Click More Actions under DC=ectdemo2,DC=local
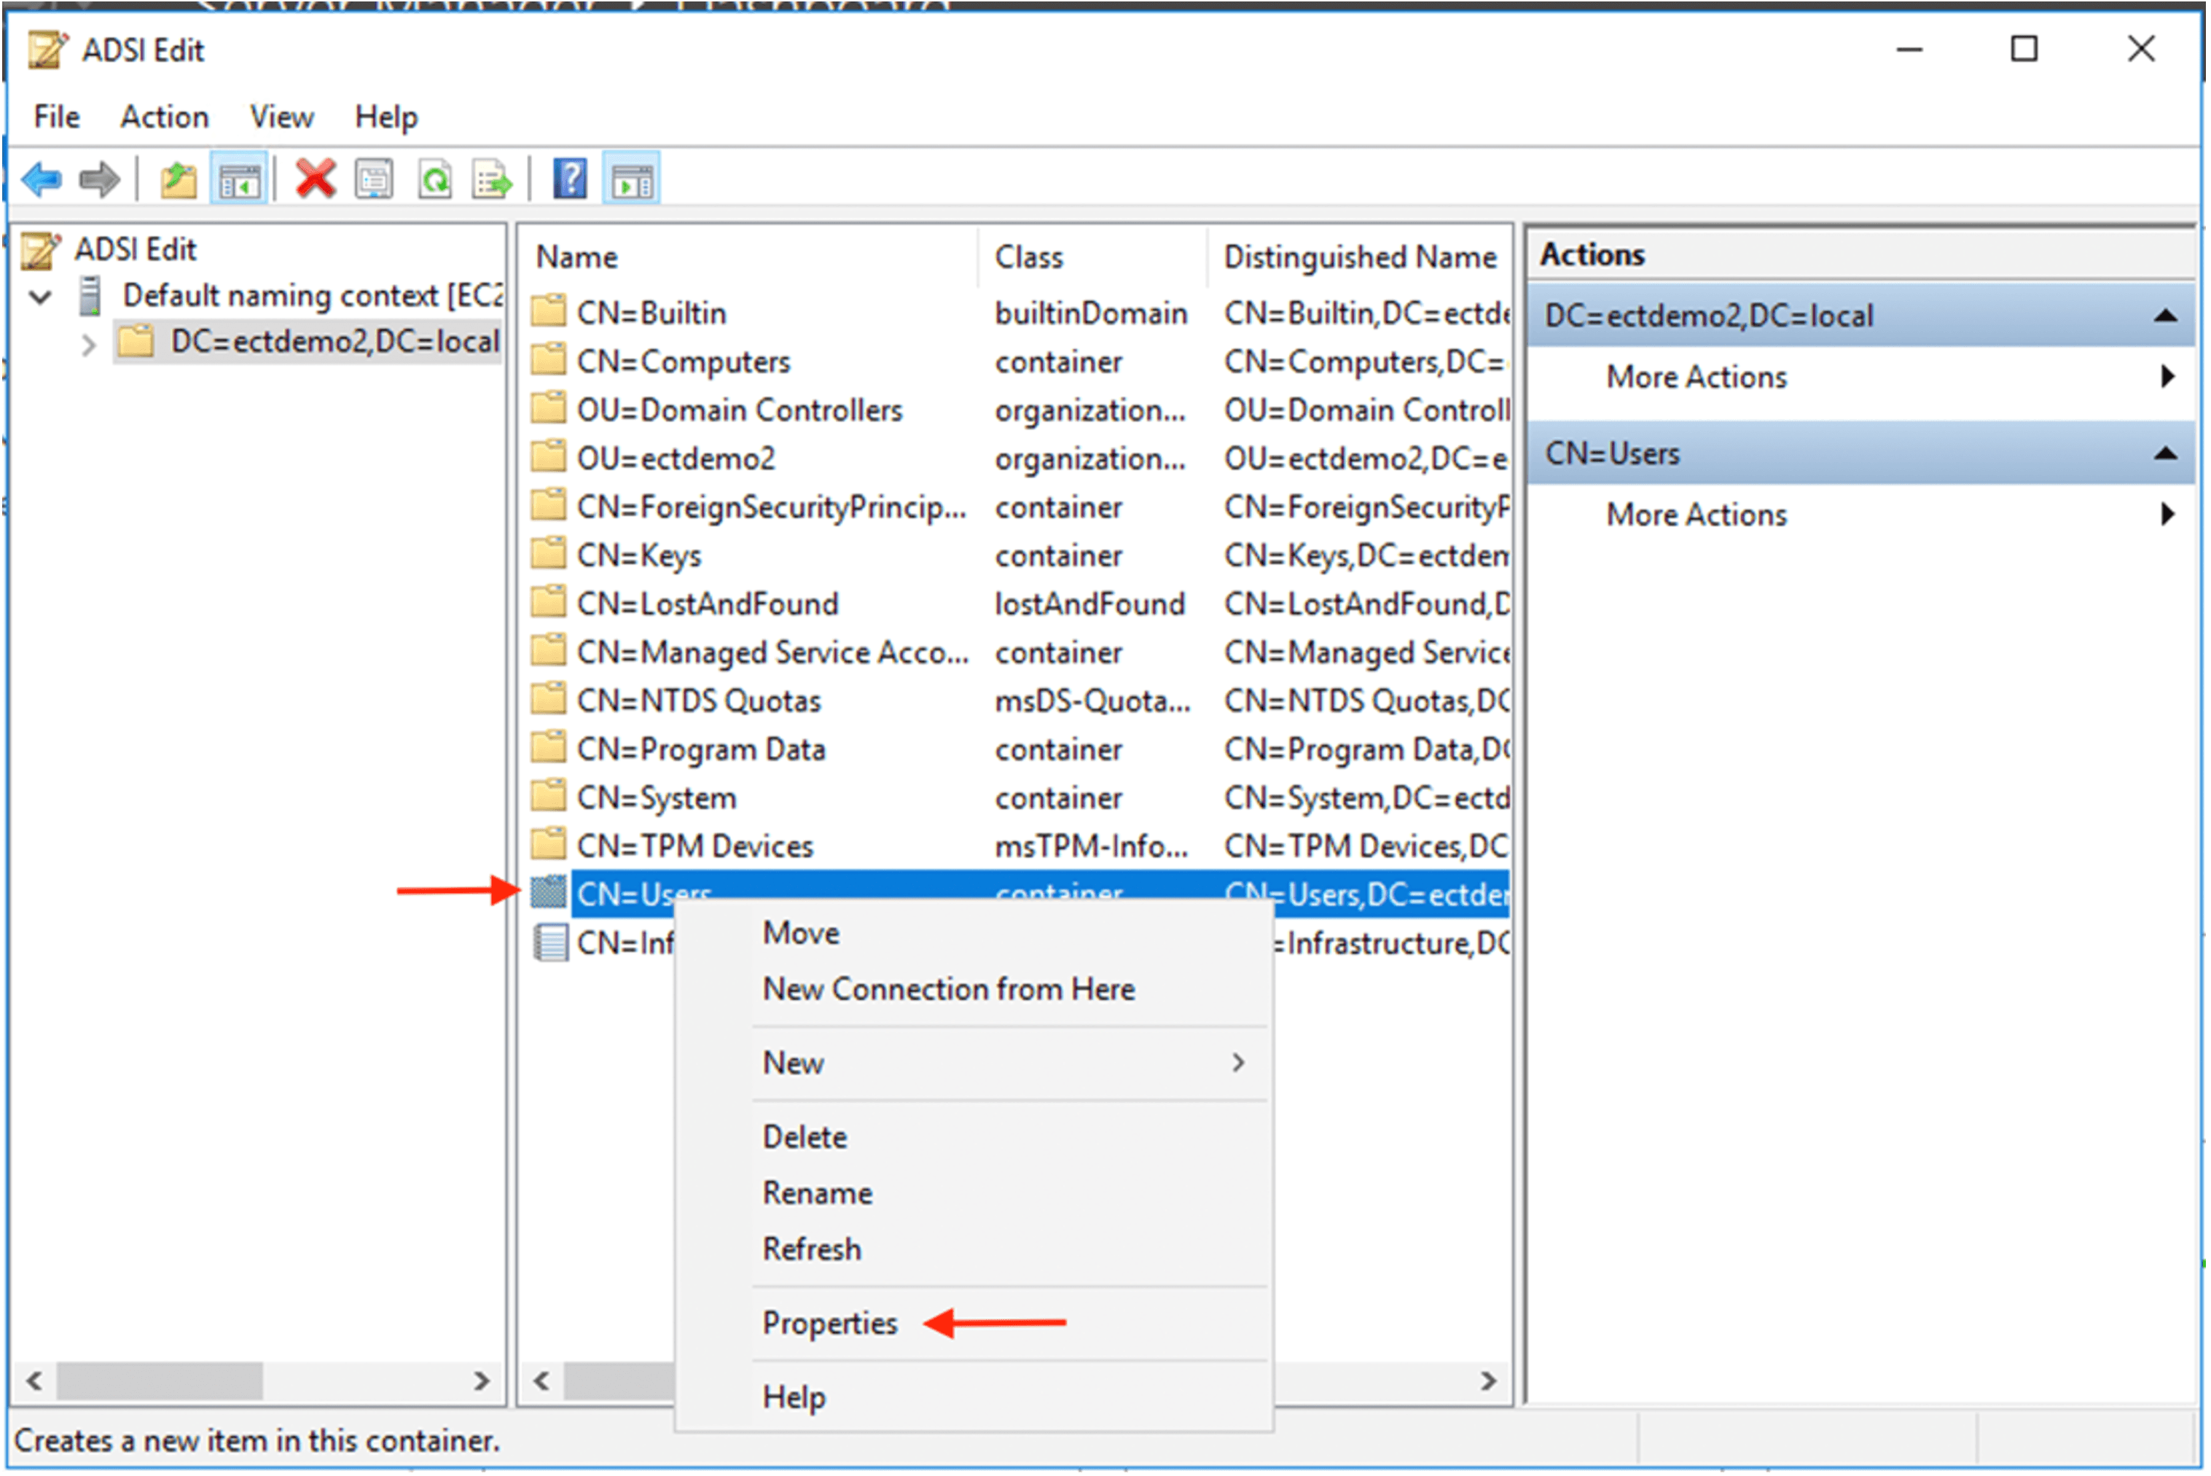The image size is (2211, 1476). (1697, 378)
